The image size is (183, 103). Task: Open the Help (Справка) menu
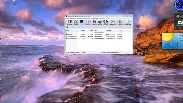pyautogui.click(x=102, y=18)
